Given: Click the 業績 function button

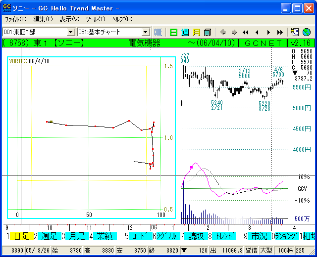Looking at the screenshot, I should [105, 236].
